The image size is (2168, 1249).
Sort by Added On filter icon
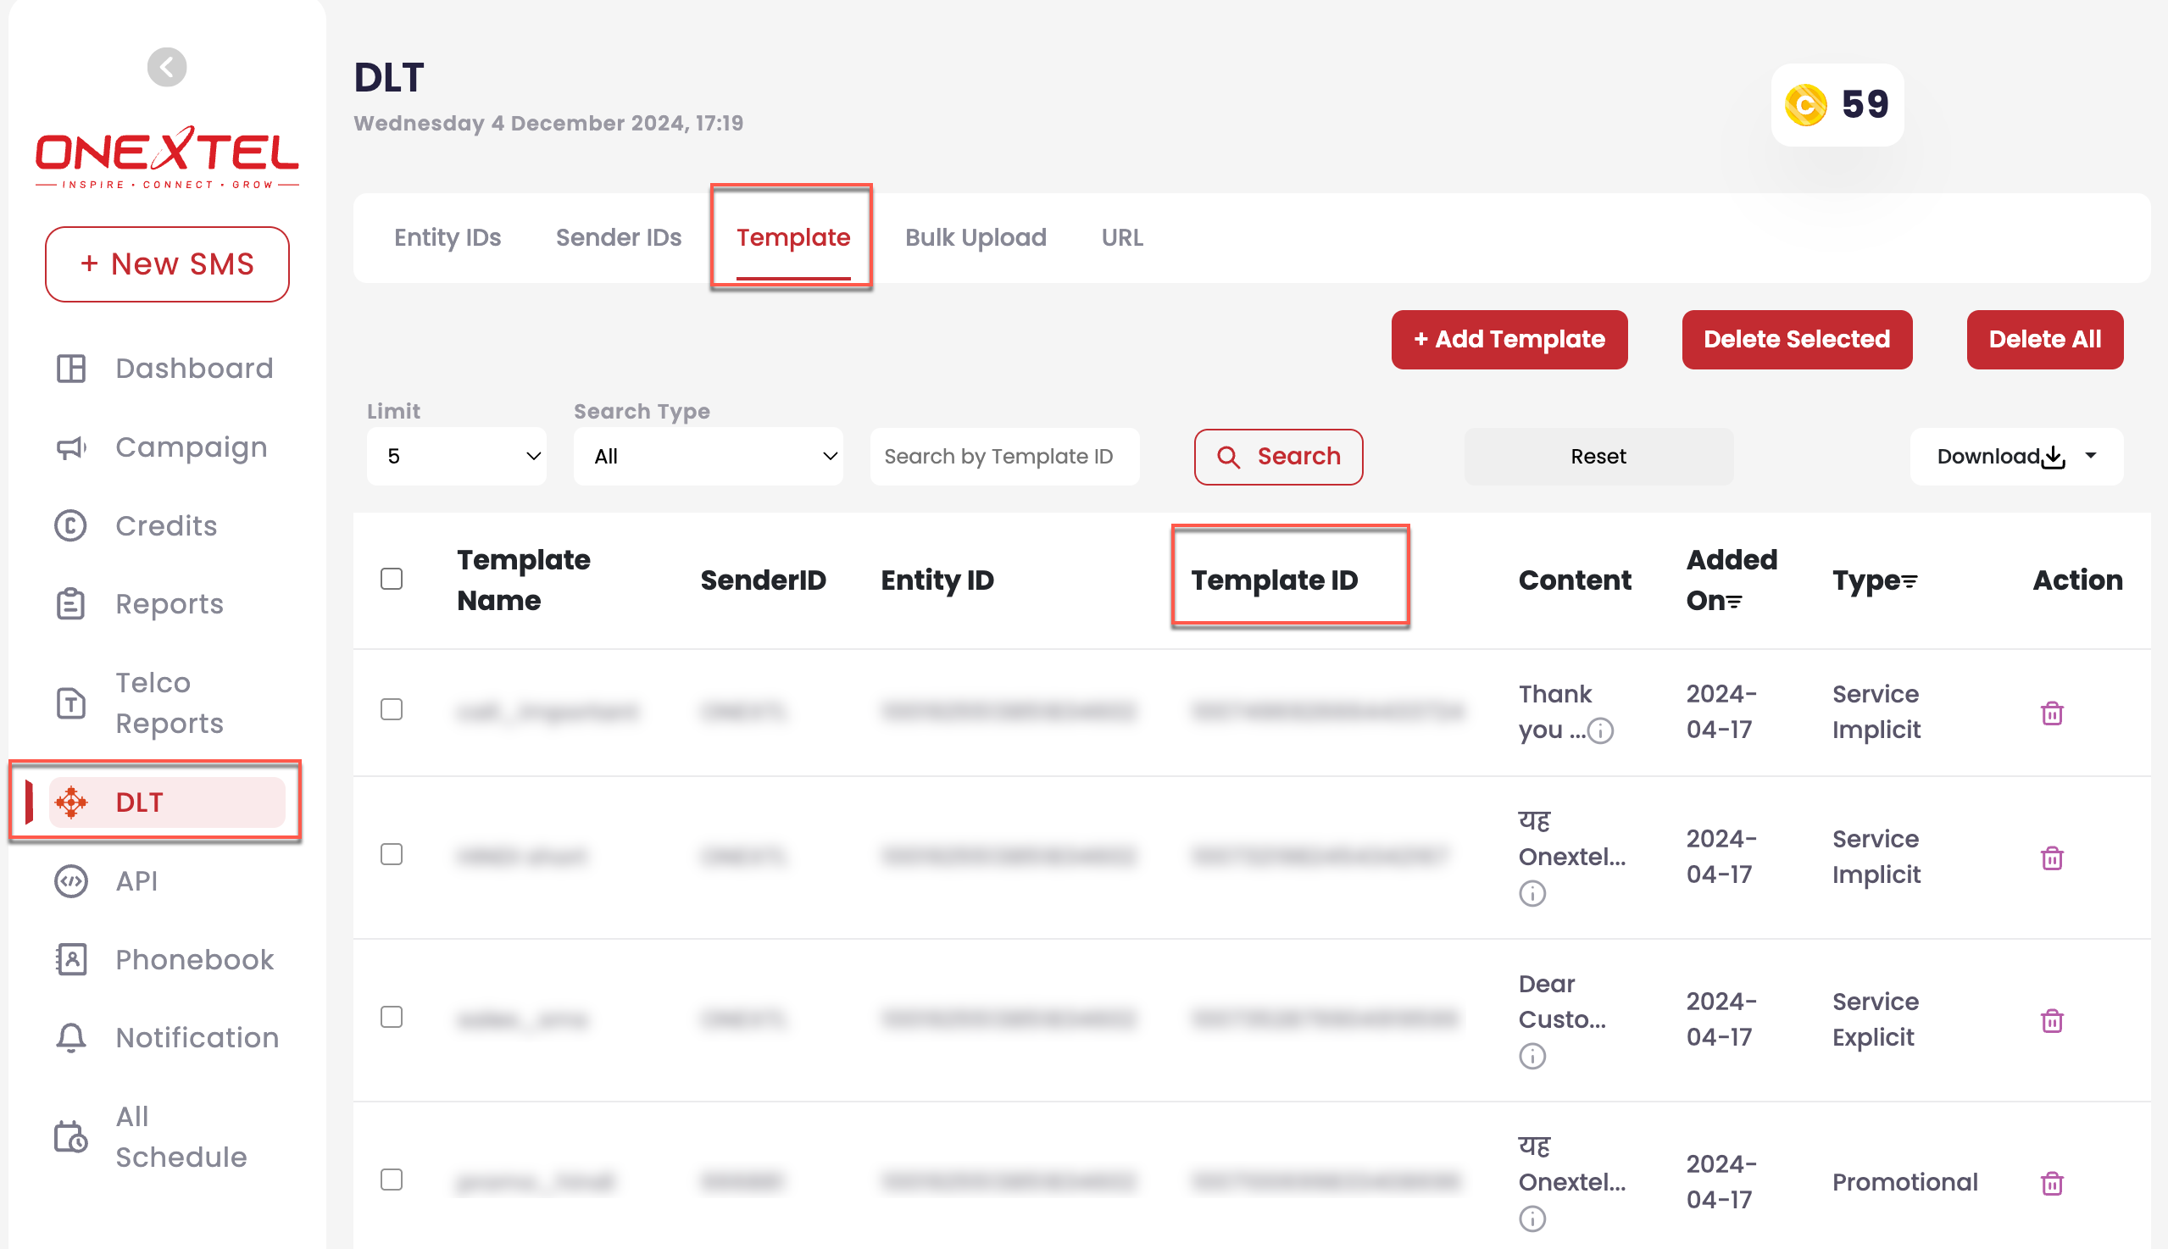pos(1734,602)
